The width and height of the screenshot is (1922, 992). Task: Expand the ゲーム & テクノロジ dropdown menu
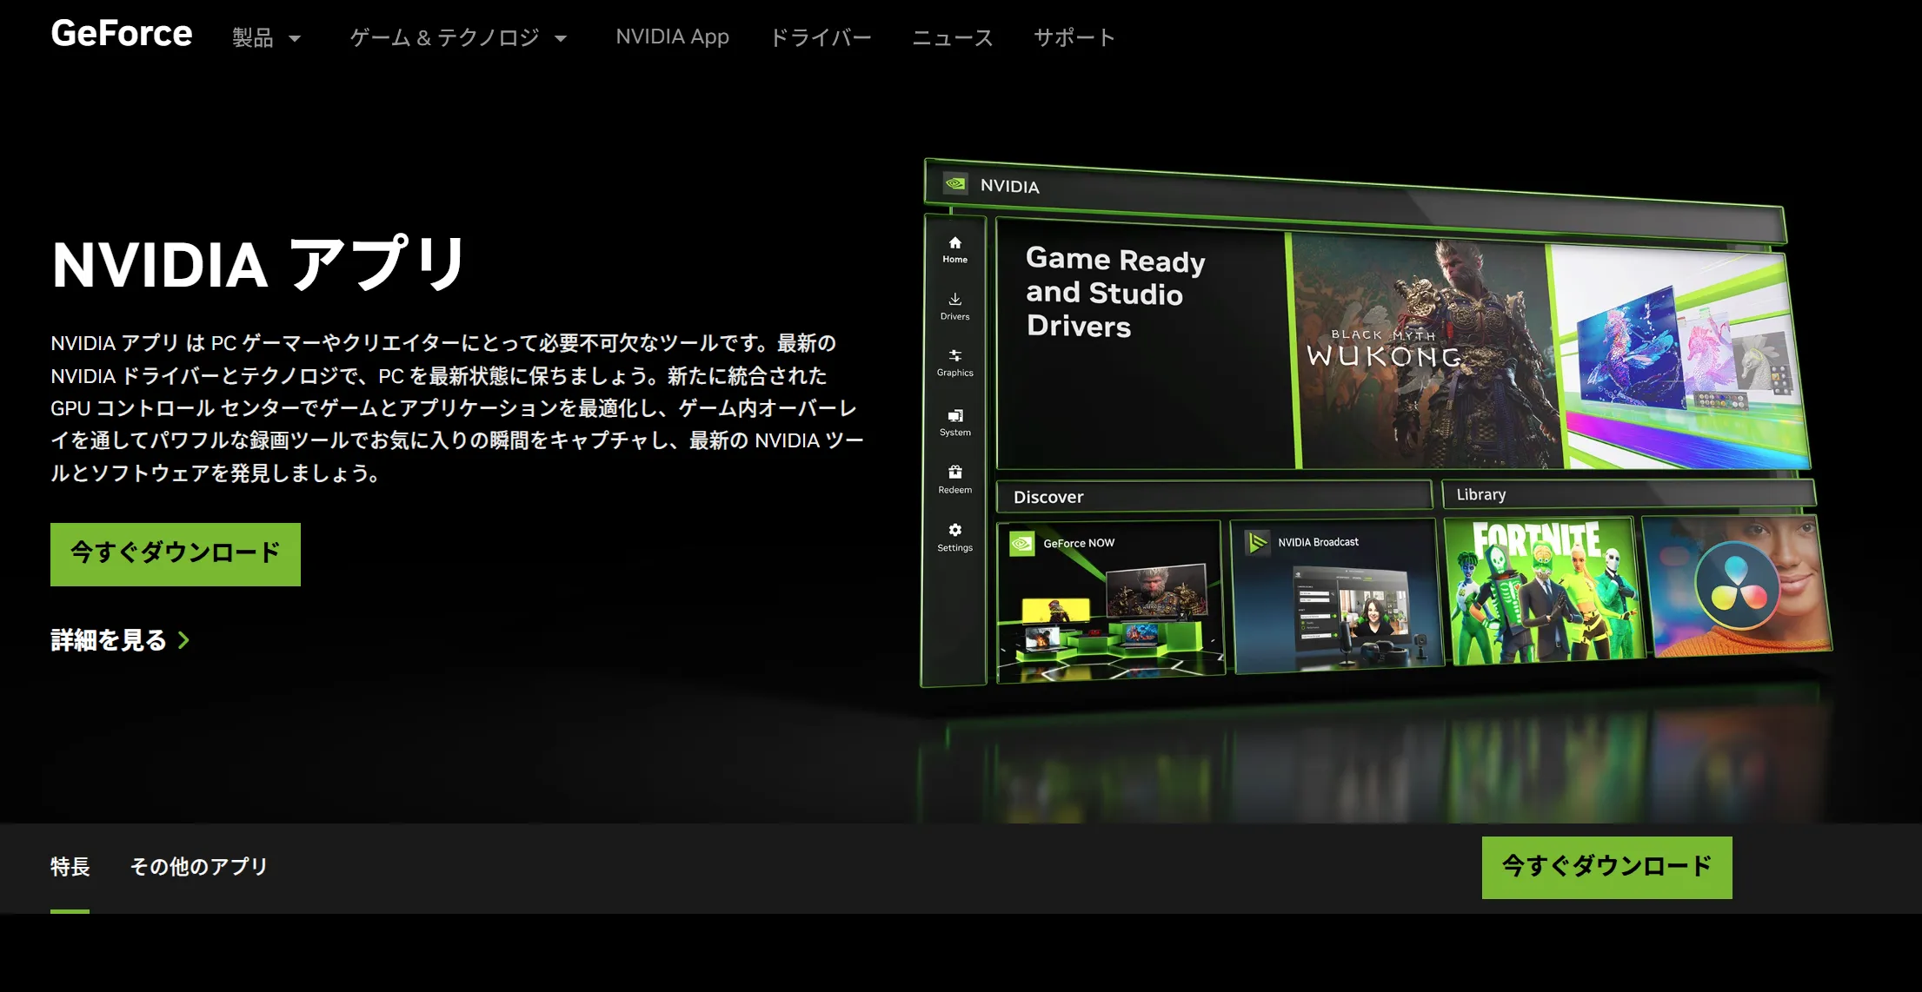458,37
